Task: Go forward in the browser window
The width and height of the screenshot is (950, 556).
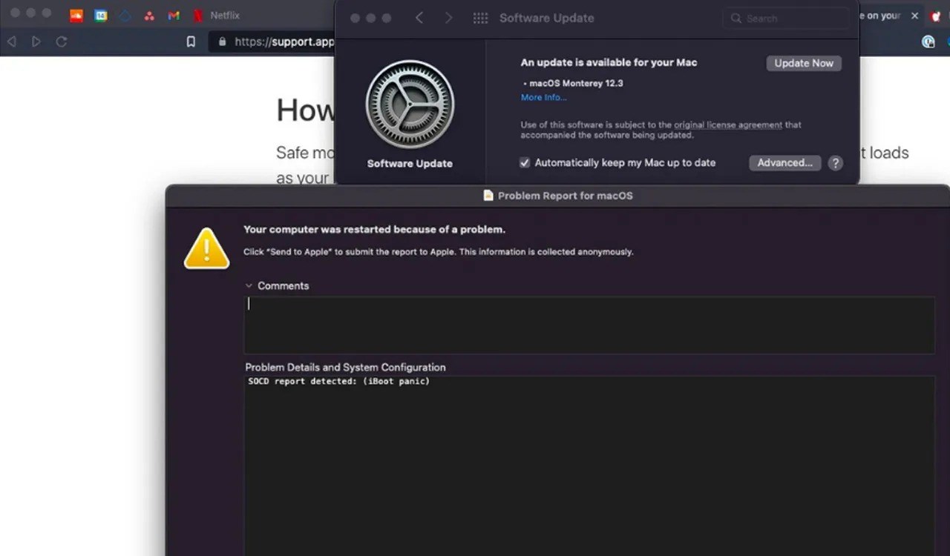Action: pos(36,42)
